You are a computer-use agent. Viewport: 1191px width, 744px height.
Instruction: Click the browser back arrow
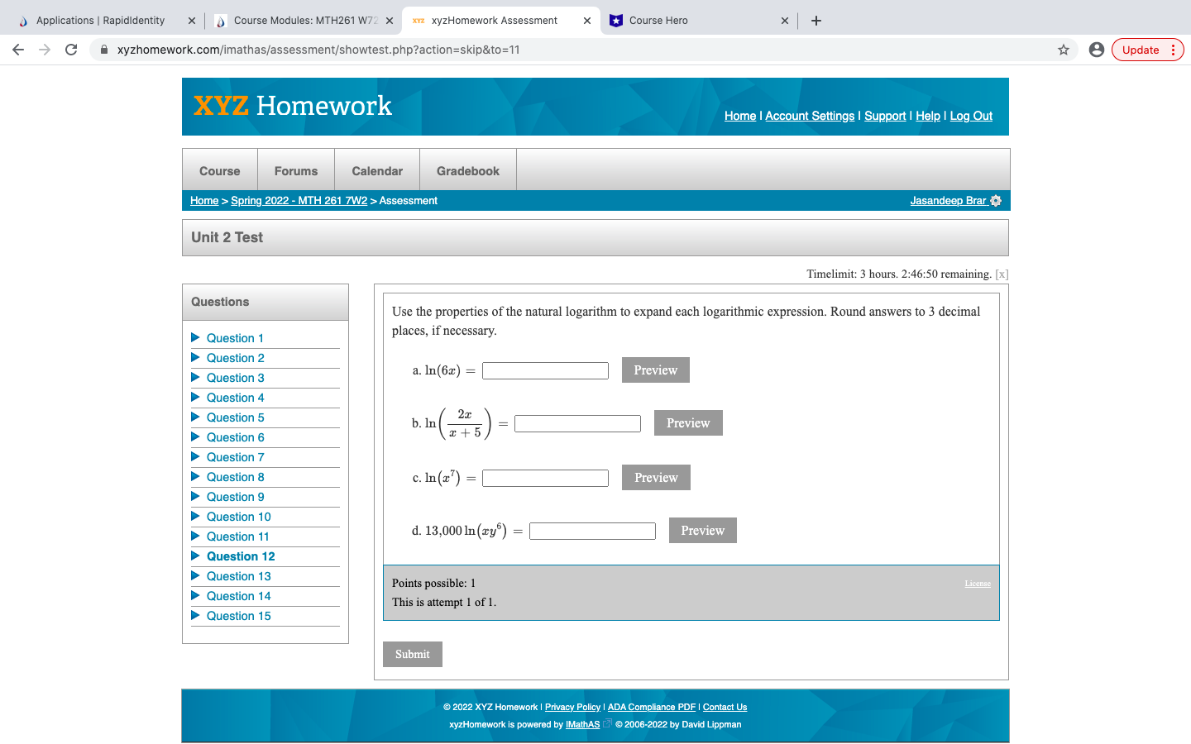(x=18, y=50)
